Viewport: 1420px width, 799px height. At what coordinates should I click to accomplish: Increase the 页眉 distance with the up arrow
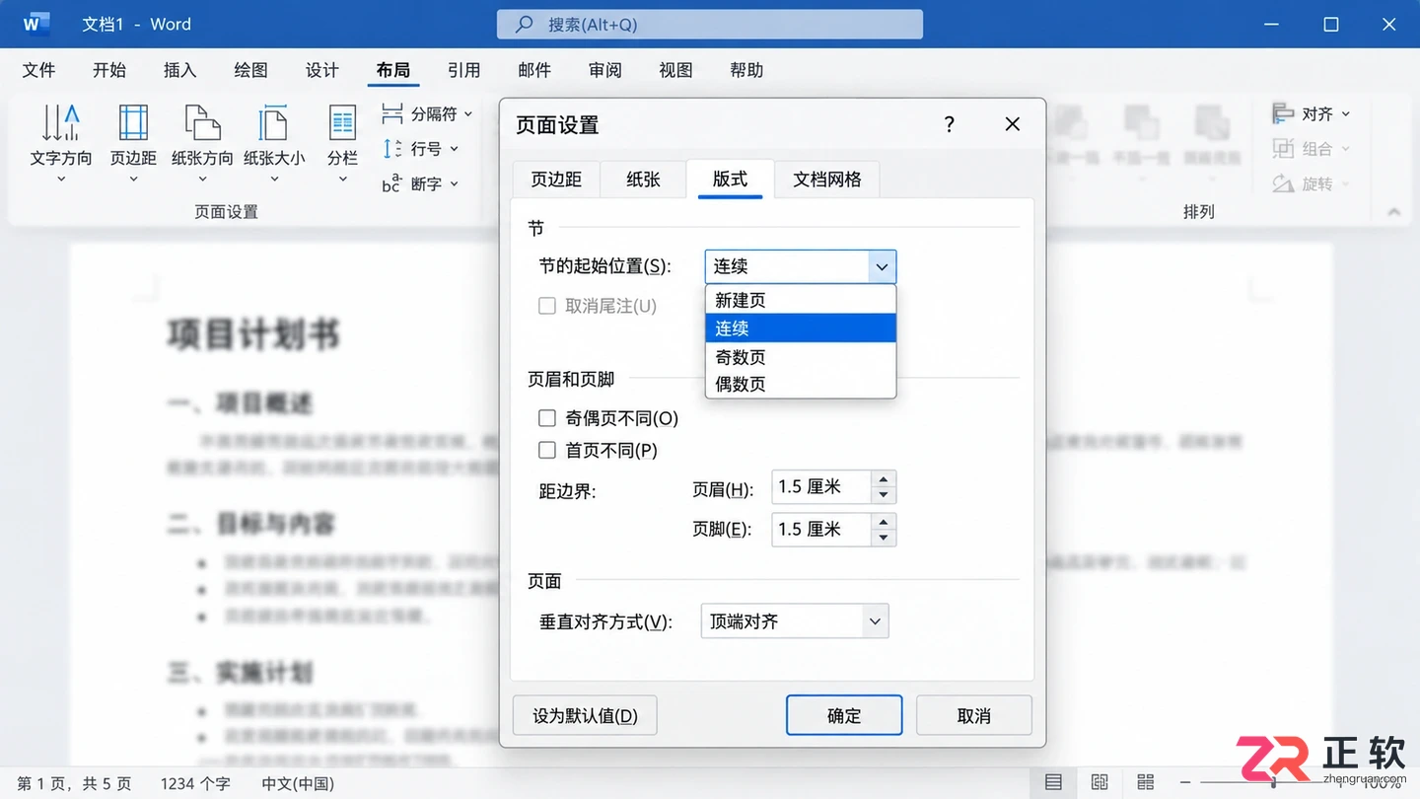884,479
